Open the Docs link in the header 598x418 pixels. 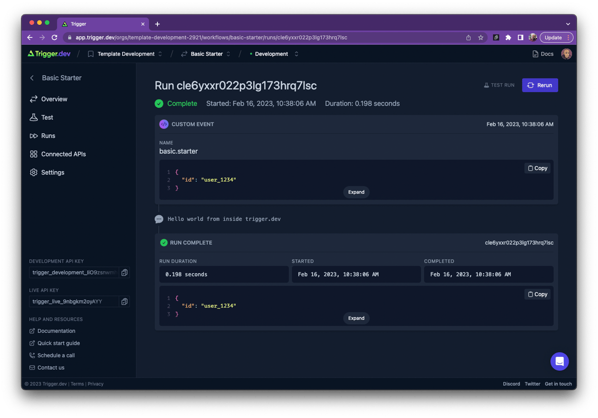click(x=543, y=54)
